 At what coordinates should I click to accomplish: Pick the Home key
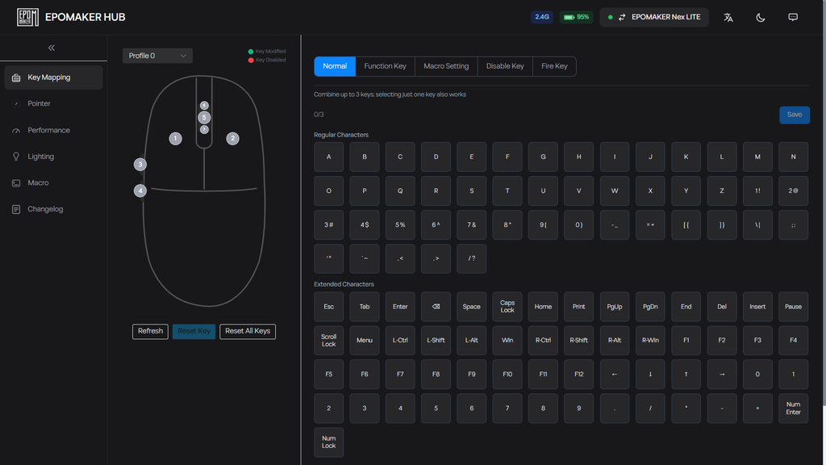543,307
